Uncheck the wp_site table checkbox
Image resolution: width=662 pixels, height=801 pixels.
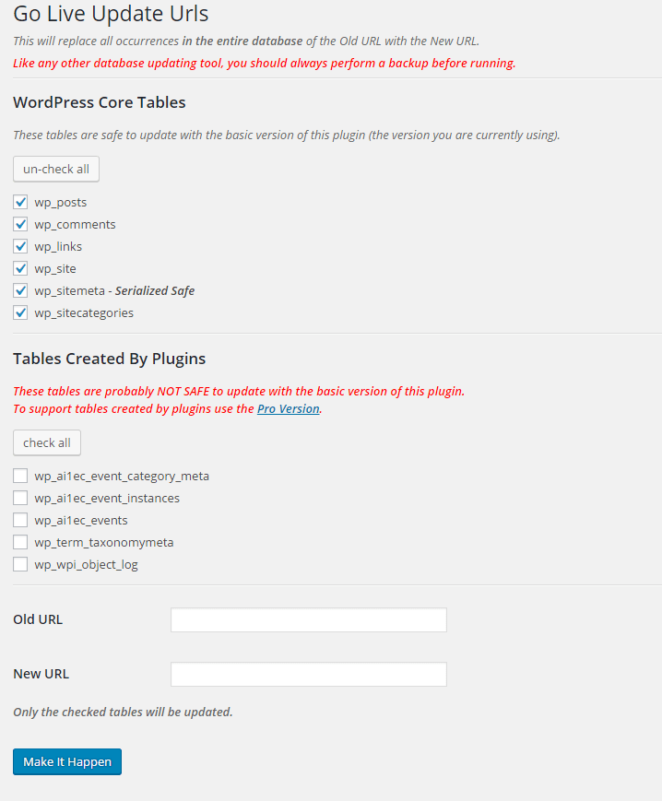(x=20, y=268)
